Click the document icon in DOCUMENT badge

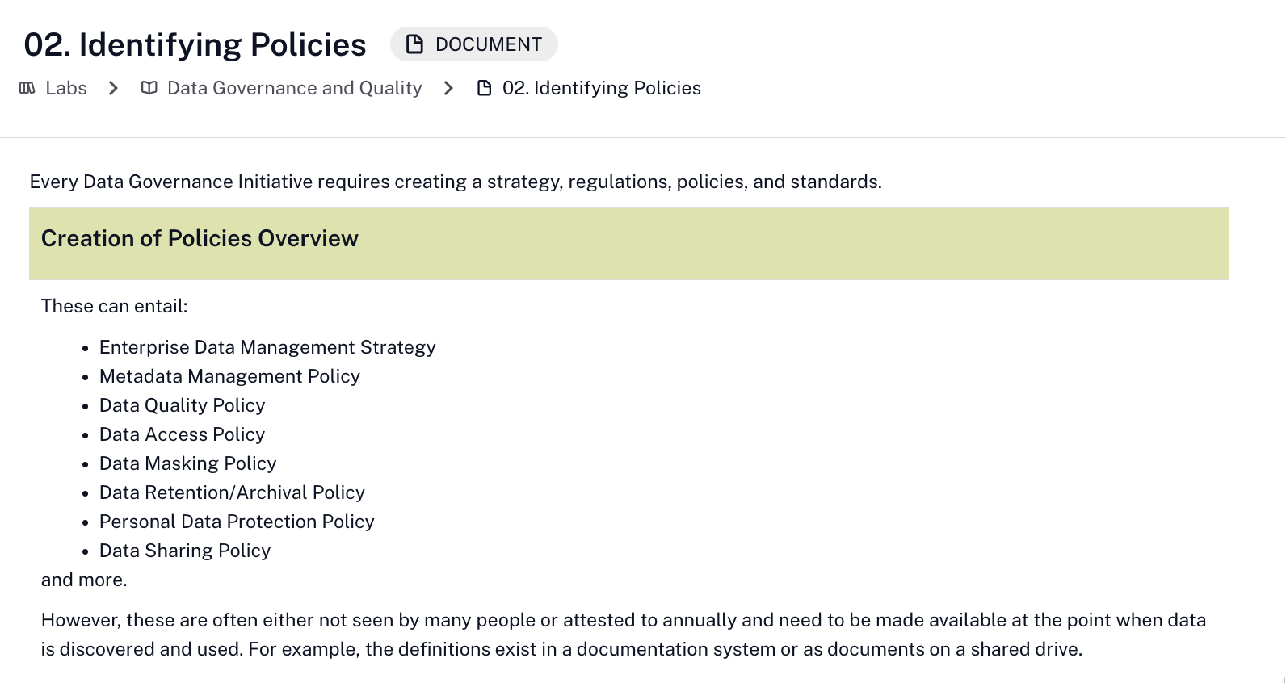[414, 44]
